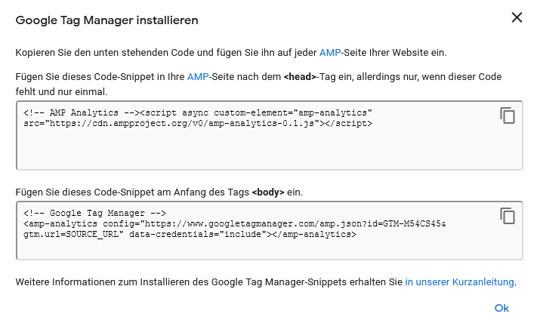Open AMP link in the first sentence
The width and height of the screenshot is (537, 320).
tap(330, 53)
